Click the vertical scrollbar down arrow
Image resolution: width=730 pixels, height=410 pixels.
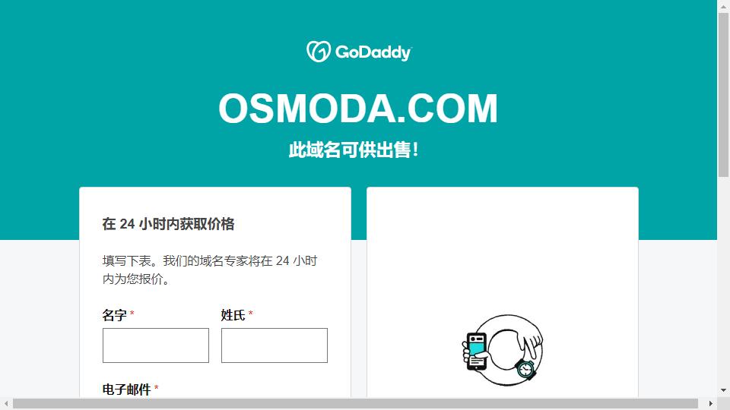723,390
